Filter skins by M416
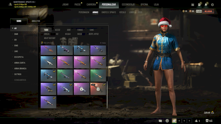The width and height of the screenshot is (221, 124). [x=80, y=34]
